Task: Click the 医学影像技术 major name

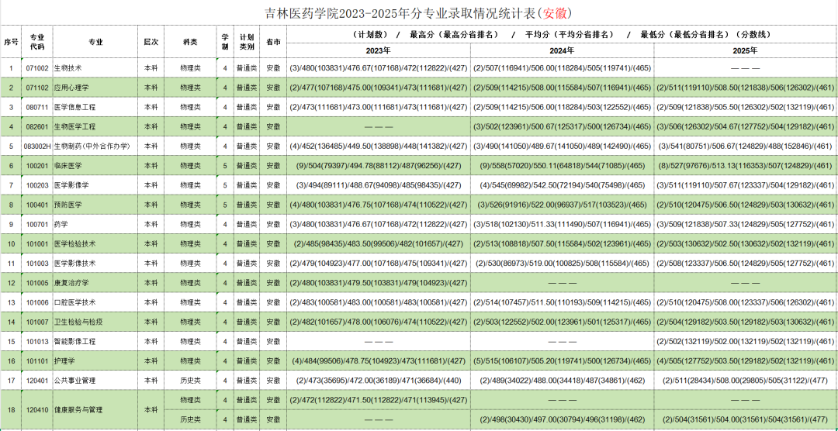Action: pos(74,264)
